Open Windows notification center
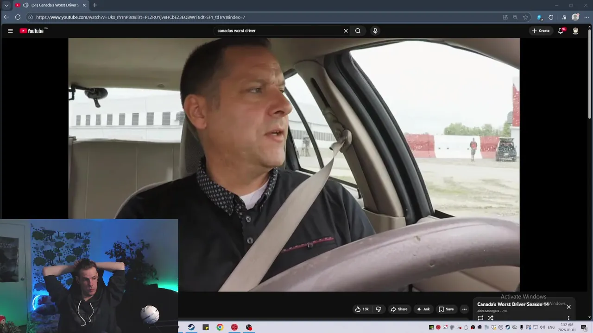The image size is (593, 333). point(584,327)
